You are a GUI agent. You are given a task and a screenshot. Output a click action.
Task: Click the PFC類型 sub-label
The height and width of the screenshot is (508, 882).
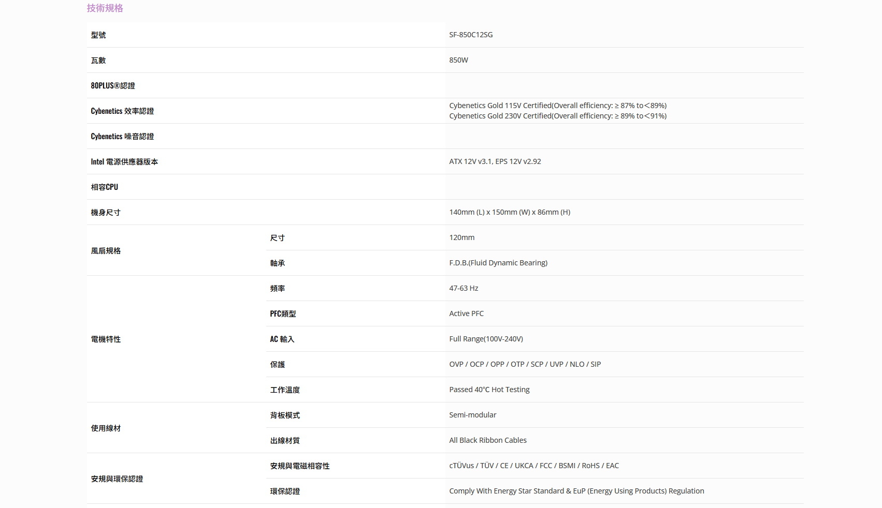coord(283,313)
